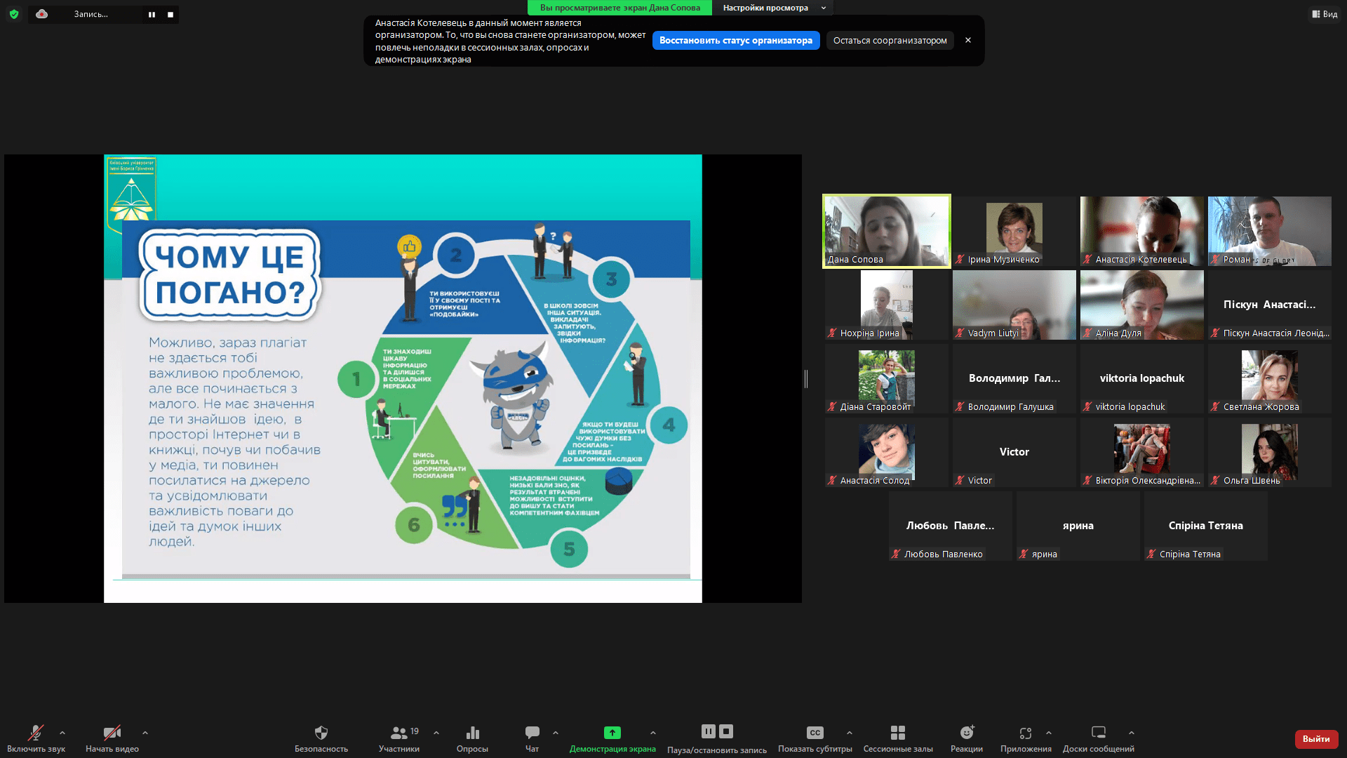The width and height of the screenshot is (1347, 758).
Task: Expand audio options arrow next to microphone
Action: coord(62,733)
